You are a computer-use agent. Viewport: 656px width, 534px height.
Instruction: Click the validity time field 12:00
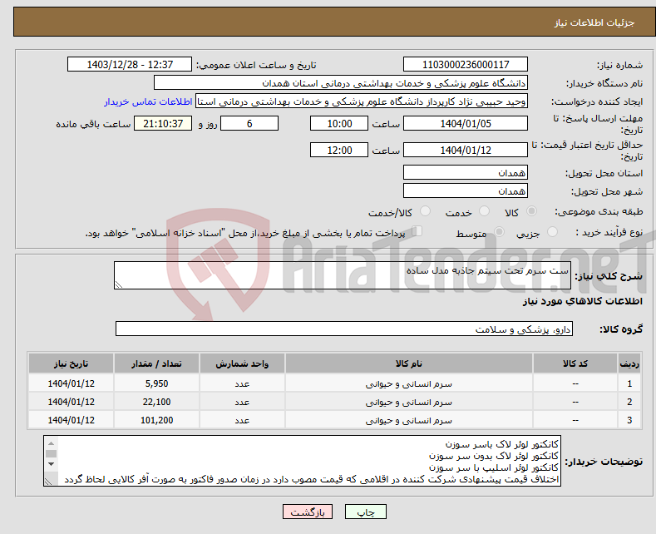pyautogui.click(x=339, y=150)
